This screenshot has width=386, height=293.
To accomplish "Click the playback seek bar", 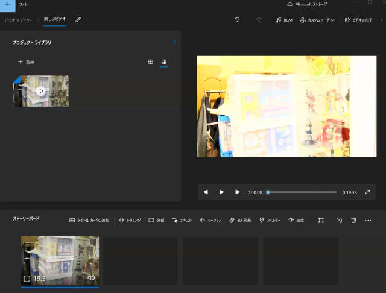I will coord(302,192).
